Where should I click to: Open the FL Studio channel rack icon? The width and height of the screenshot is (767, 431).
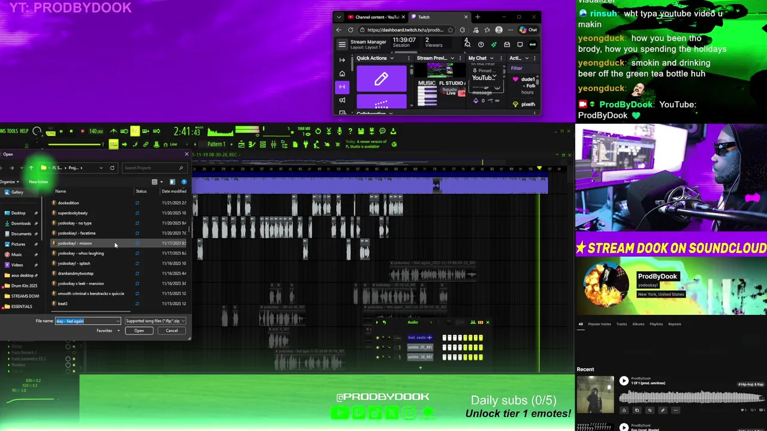pos(262,144)
